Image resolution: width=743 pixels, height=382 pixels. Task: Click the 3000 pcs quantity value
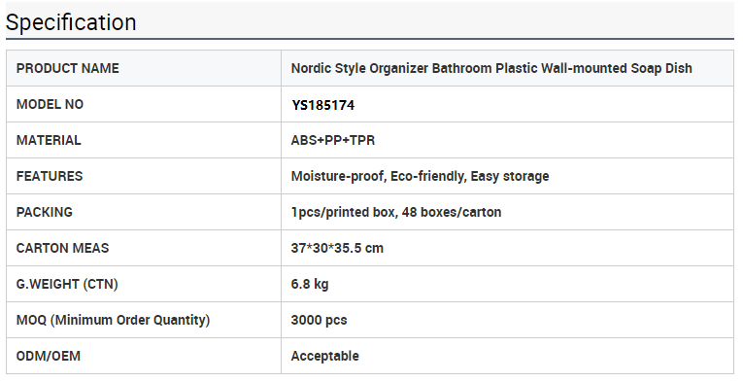click(319, 320)
